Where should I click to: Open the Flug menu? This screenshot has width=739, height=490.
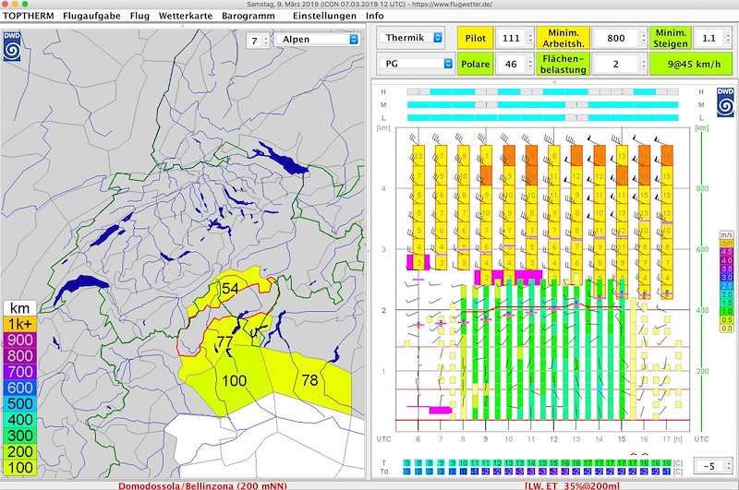pos(139,16)
